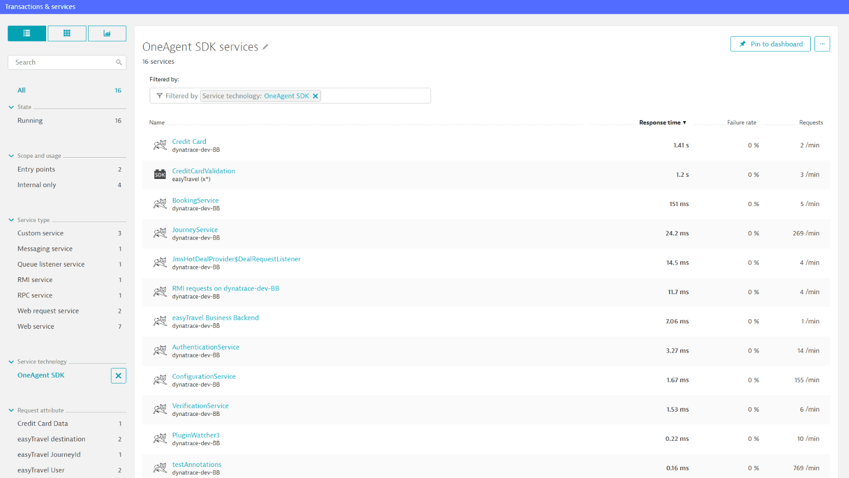Click the filter funnel icon
Screen dimensions: 849x478
point(159,96)
